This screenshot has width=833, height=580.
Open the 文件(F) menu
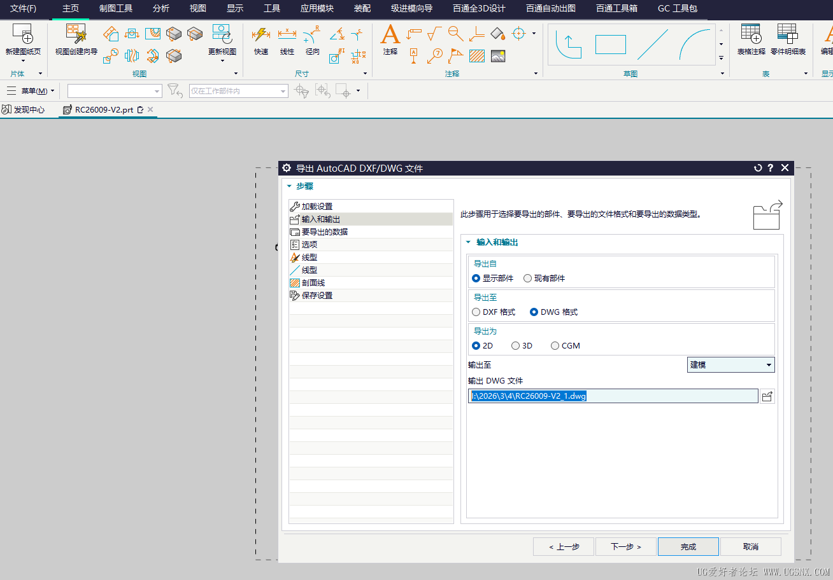coord(23,8)
